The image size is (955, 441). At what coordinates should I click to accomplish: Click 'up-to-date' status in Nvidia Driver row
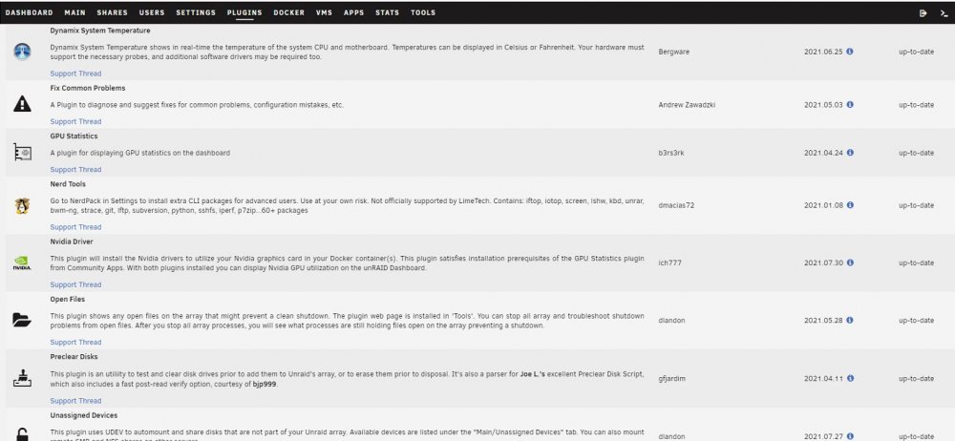click(916, 263)
